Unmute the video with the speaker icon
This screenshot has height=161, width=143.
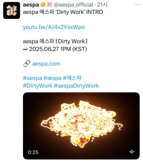click(132, 152)
